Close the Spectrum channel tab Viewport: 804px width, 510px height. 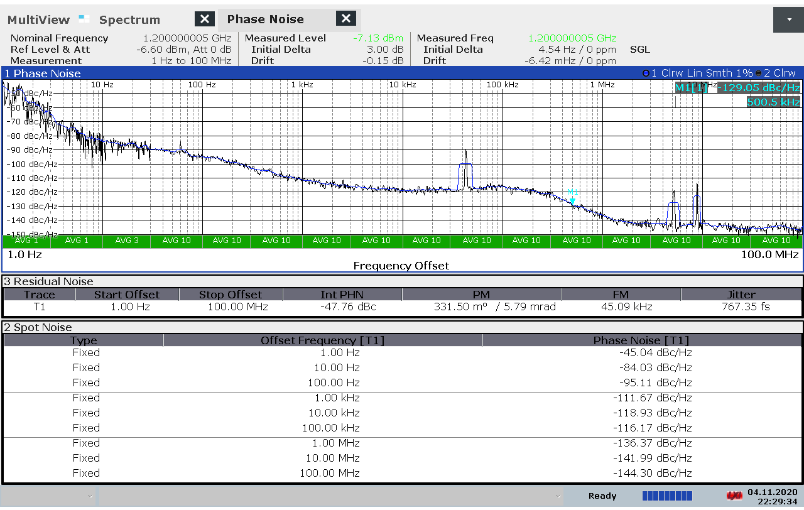(205, 19)
